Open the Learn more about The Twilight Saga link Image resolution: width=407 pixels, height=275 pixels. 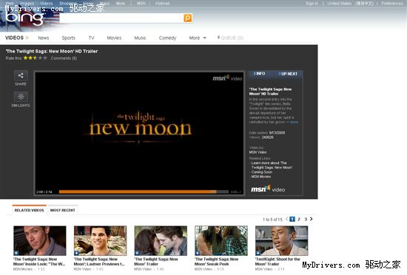272,166
